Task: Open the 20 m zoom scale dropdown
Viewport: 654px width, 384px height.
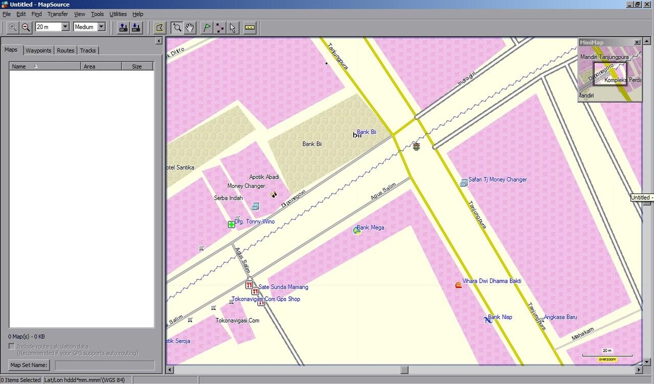Action: pyautogui.click(x=65, y=27)
